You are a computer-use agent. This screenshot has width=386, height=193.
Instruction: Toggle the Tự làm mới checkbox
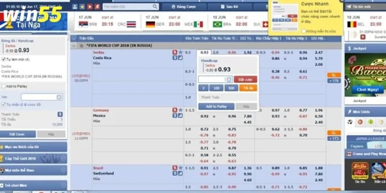coord(3,59)
